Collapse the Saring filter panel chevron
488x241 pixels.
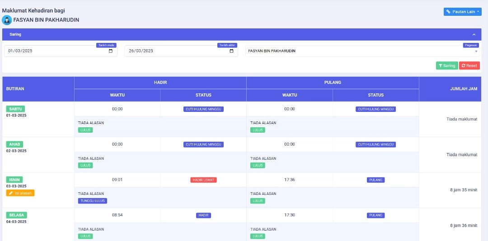click(474, 34)
